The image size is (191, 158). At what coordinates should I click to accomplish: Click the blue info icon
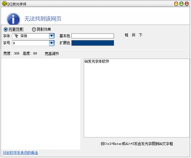pyautogui.click(x=13, y=19)
